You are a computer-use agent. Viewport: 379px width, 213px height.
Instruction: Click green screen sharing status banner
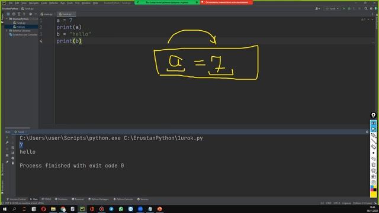pyautogui.click(x=167, y=2)
